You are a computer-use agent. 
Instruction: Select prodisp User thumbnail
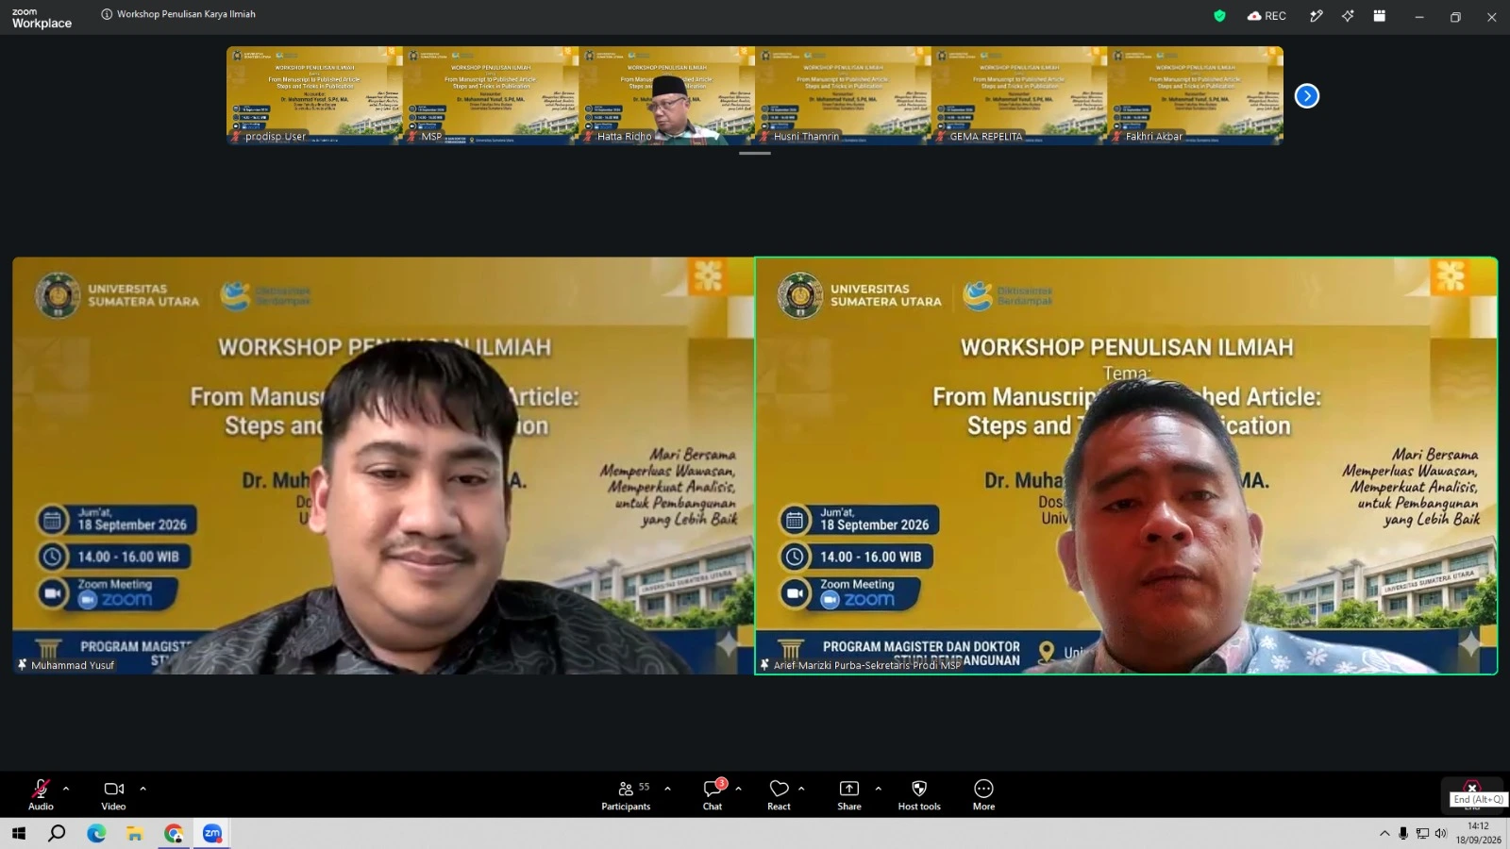click(314, 95)
